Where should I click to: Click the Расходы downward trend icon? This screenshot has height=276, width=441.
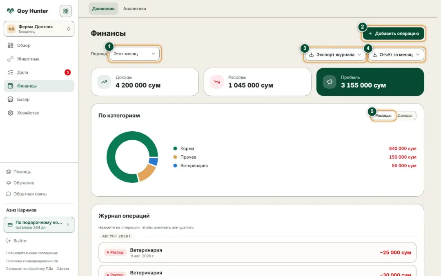coord(217,82)
